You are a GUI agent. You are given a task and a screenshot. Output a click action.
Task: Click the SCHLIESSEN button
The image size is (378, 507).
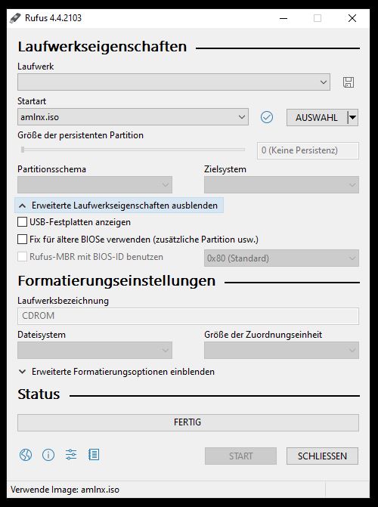pos(322,456)
